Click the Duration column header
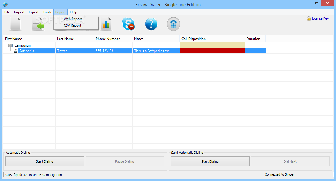The width and height of the screenshot is (336, 181). [255, 39]
